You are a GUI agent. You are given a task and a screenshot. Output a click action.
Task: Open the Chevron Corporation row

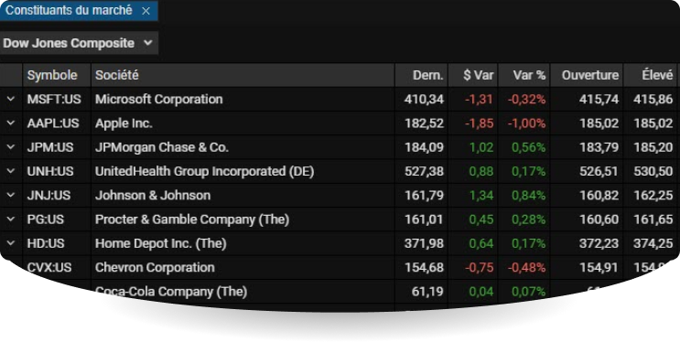339,267
